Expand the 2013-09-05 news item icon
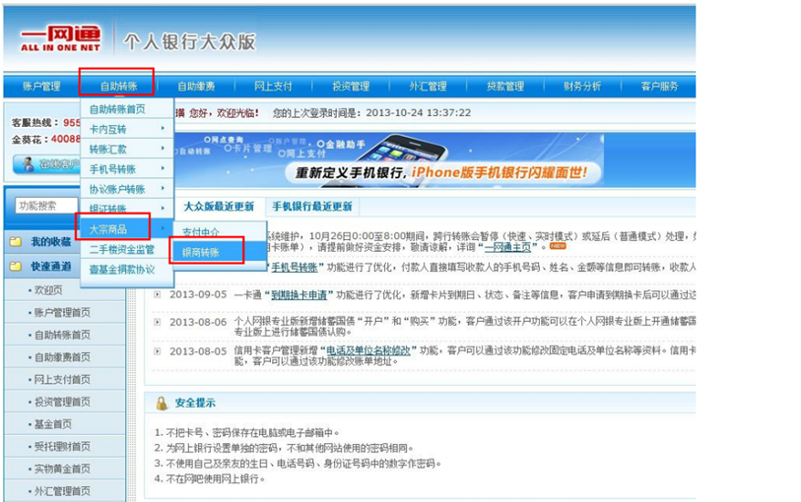The width and height of the screenshot is (801, 502). pyautogui.click(x=158, y=294)
